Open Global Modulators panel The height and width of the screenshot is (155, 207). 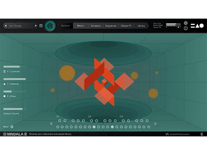[x=177, y=134]
